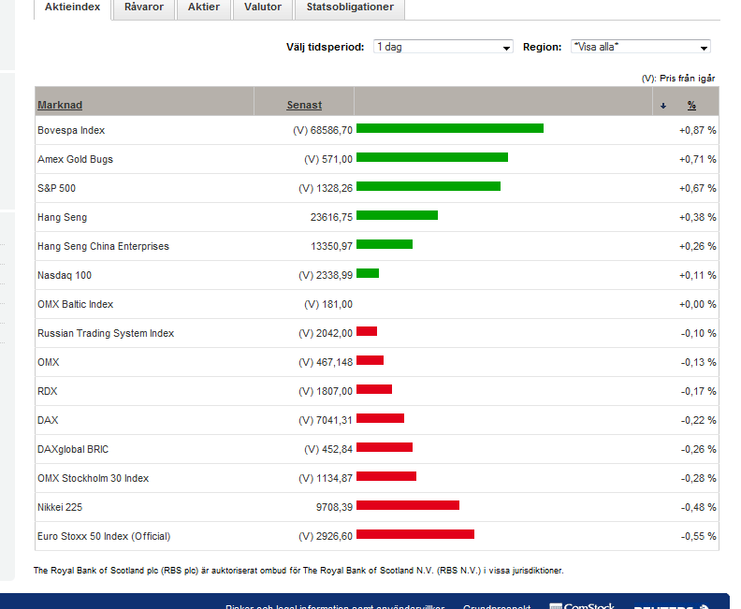Click the Amex Gold Bugs green bar
Viewport: 741px width, 609px height.
click(432, 157)
